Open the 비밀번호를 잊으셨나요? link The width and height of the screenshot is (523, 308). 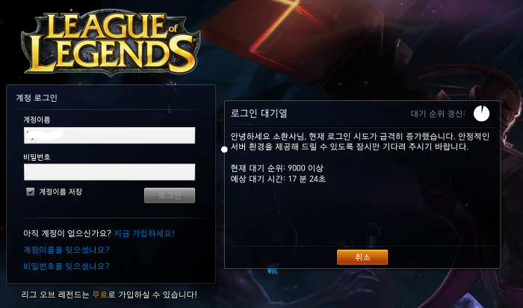(66, 266)
